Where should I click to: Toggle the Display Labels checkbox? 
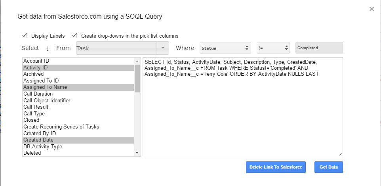tap(25, 35)
